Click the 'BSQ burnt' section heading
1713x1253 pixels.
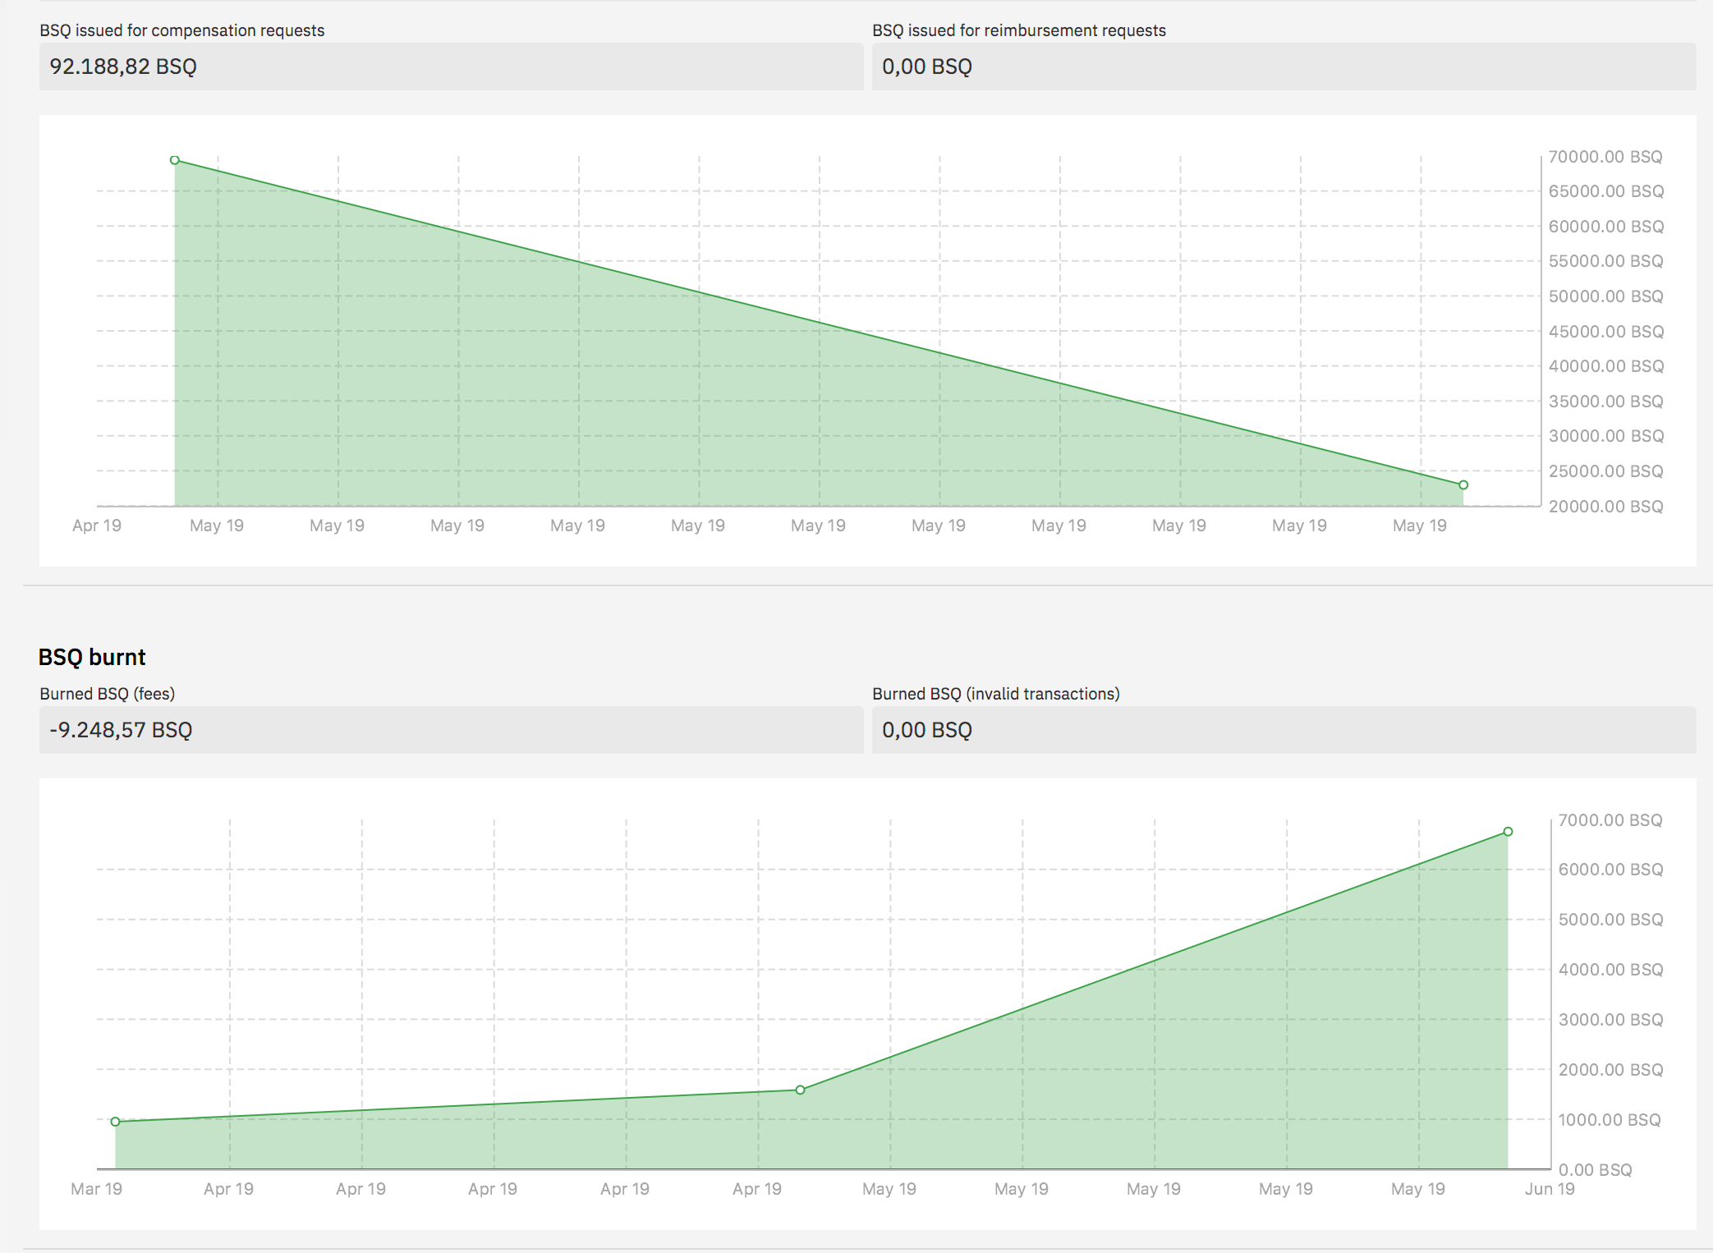point(92,657)
